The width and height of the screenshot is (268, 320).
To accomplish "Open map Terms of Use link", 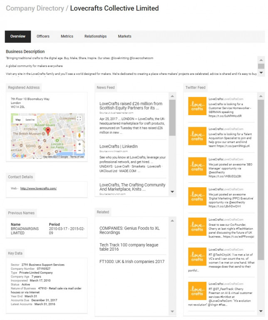I will pos(77,157).
